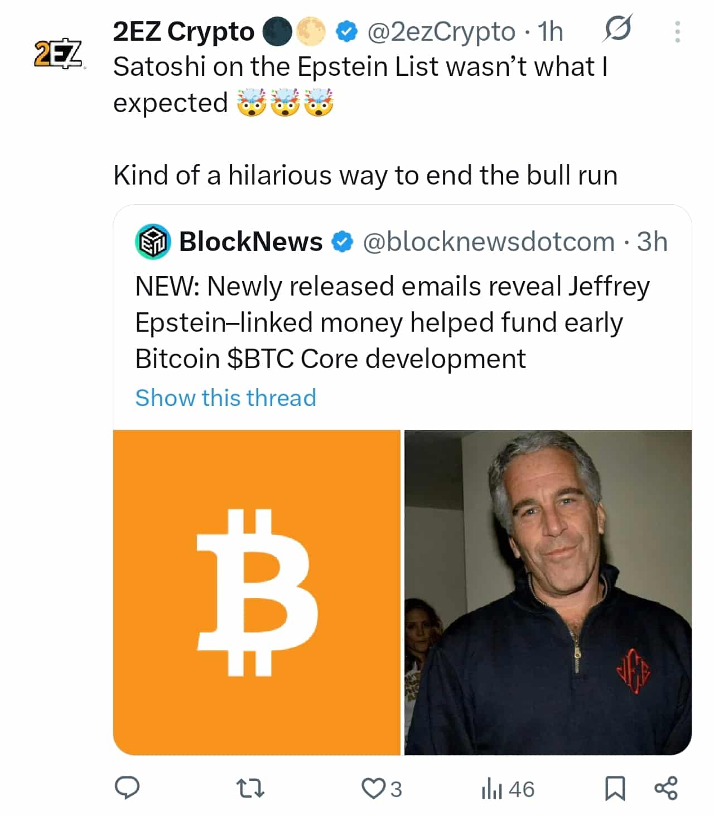Tap BlockNews account name
The height and width of the screenshot is (816, 714).
tap(250, 242)
